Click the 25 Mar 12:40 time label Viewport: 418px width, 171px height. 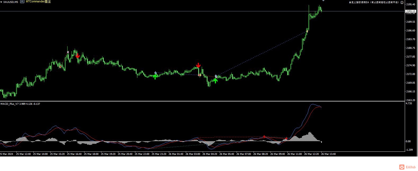(23, 154)
